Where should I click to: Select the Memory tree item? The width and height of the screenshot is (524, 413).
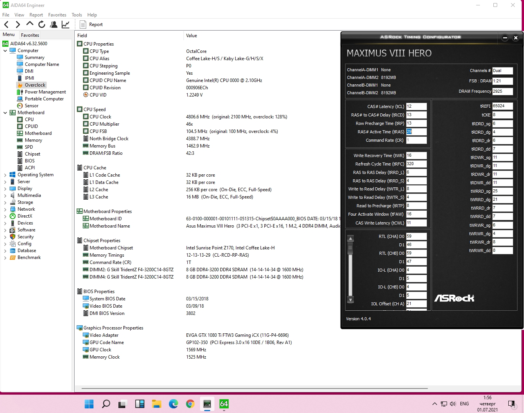33,140
